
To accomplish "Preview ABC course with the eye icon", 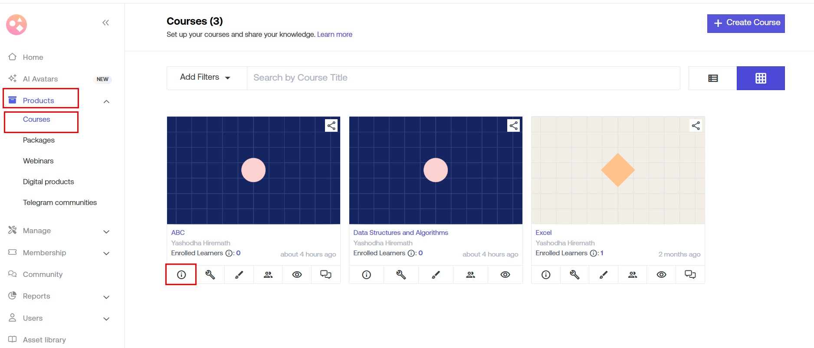I will [297, 275].
